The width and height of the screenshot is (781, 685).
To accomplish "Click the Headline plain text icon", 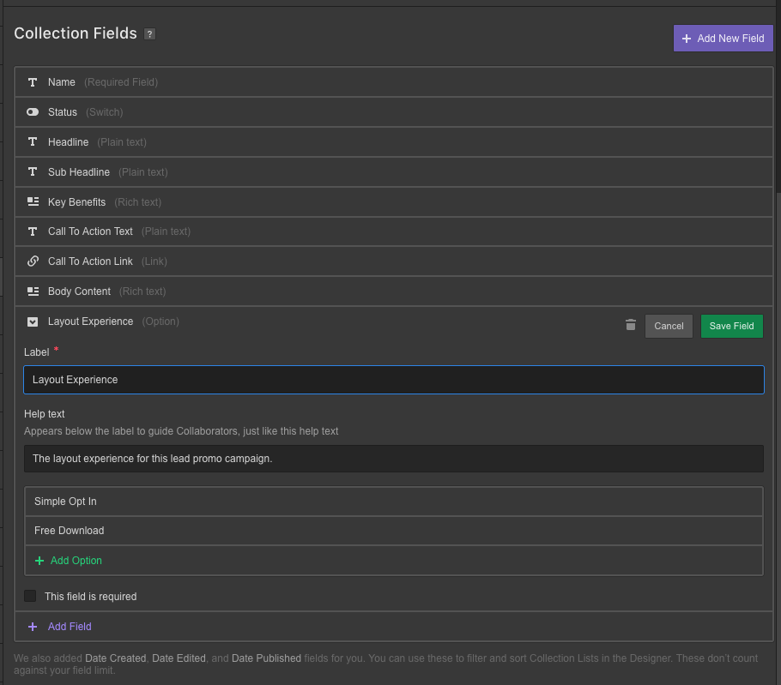I will point(33,142).
